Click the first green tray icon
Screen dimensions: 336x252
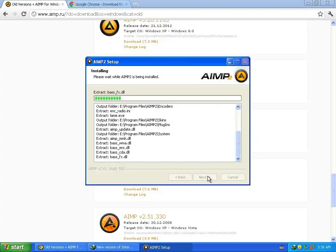[x=294, y=247]
